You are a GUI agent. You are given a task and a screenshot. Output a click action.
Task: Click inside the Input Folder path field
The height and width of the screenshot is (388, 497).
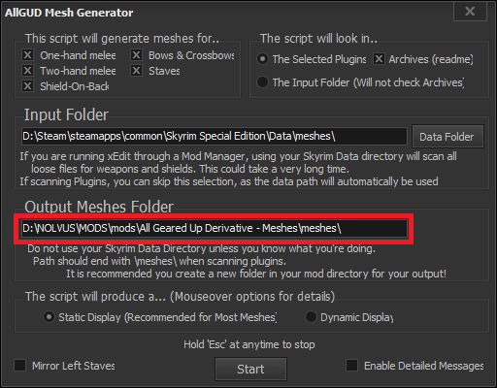pyautogui.click(x=215, y=136)
